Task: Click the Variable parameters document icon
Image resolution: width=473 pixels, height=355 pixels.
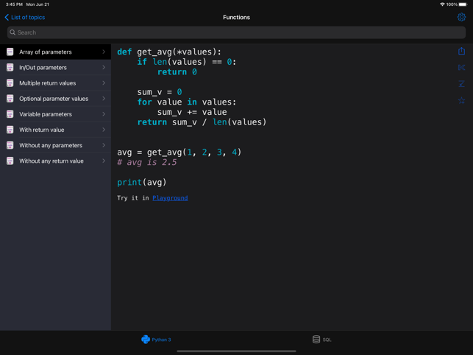Action: [x=10, y=114]
